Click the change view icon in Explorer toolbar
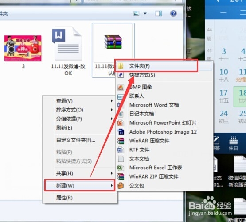246x222 pixels. [137, 14]
